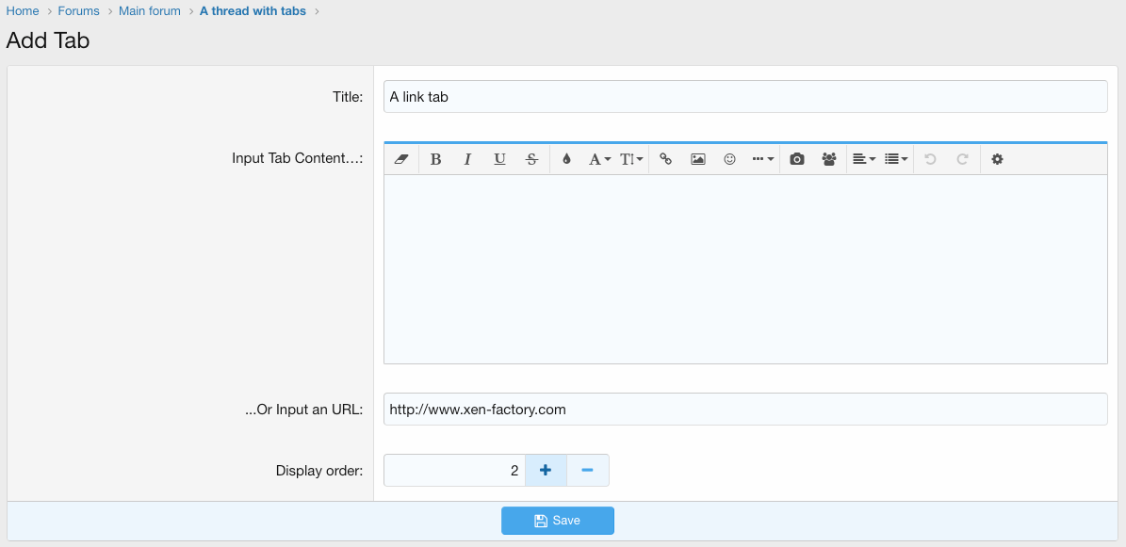Open the text alignment dropdown
The width and height of the screenshot is (1126, 547).
863,160
